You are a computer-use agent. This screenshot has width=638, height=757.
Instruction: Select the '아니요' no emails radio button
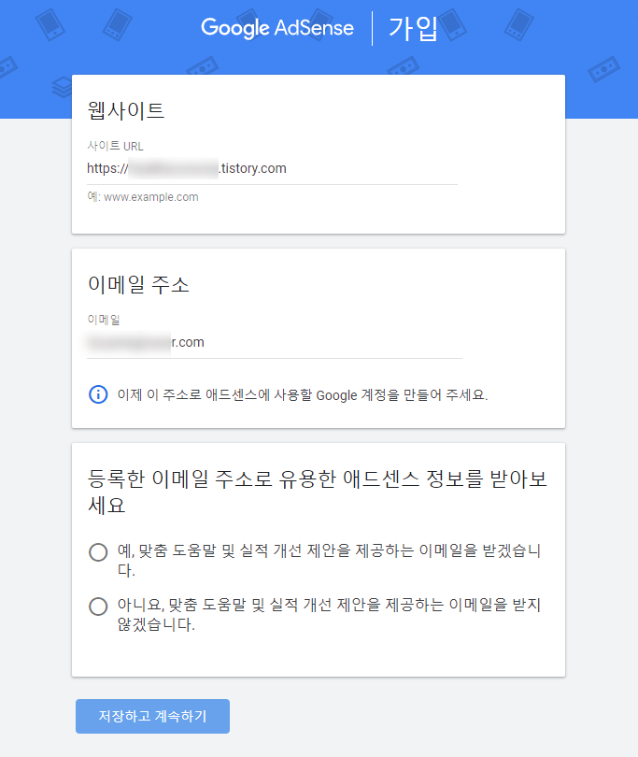click(98, 606)
